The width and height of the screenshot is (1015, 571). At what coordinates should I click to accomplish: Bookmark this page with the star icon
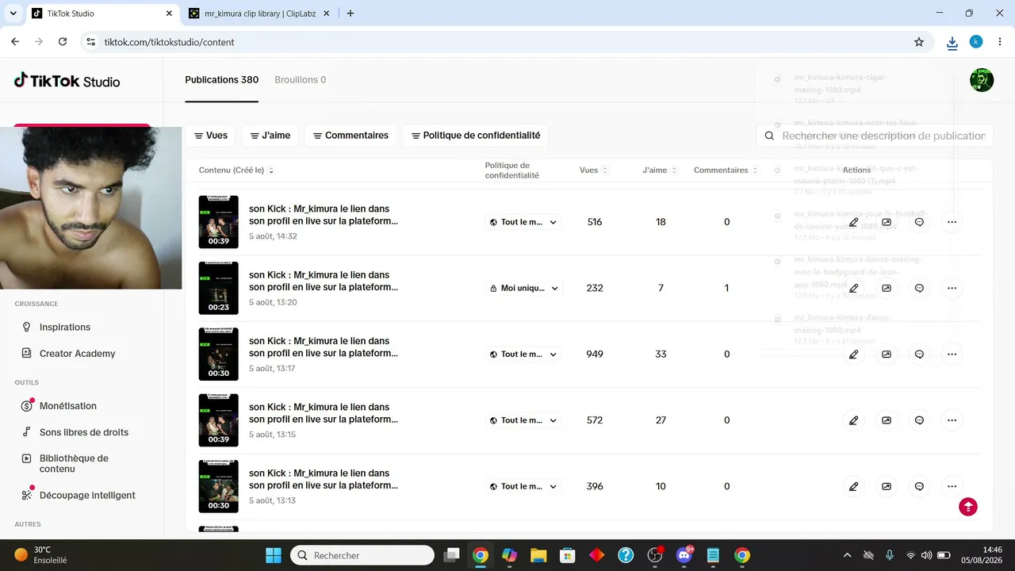point(919,42)
